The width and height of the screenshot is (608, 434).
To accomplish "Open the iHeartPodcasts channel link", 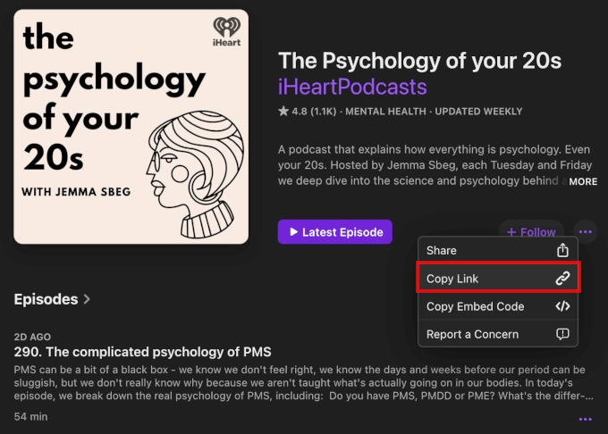I will tap(352, 87).
